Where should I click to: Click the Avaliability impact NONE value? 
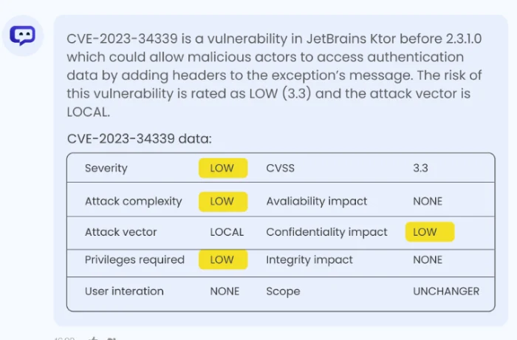[428, 201]
